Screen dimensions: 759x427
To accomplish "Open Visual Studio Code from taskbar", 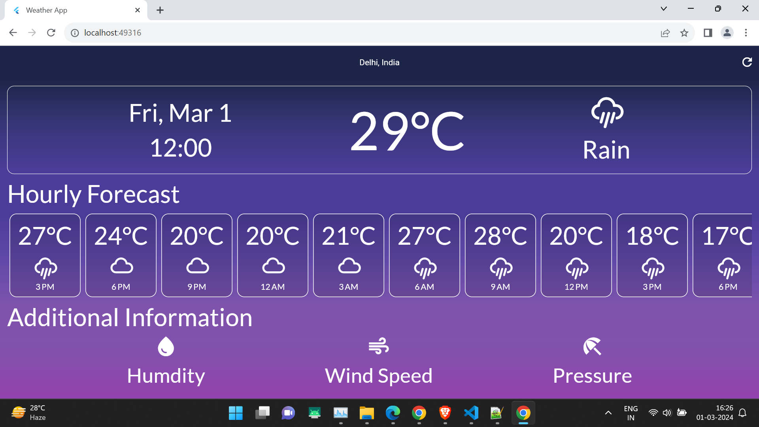I will point(471,413).
